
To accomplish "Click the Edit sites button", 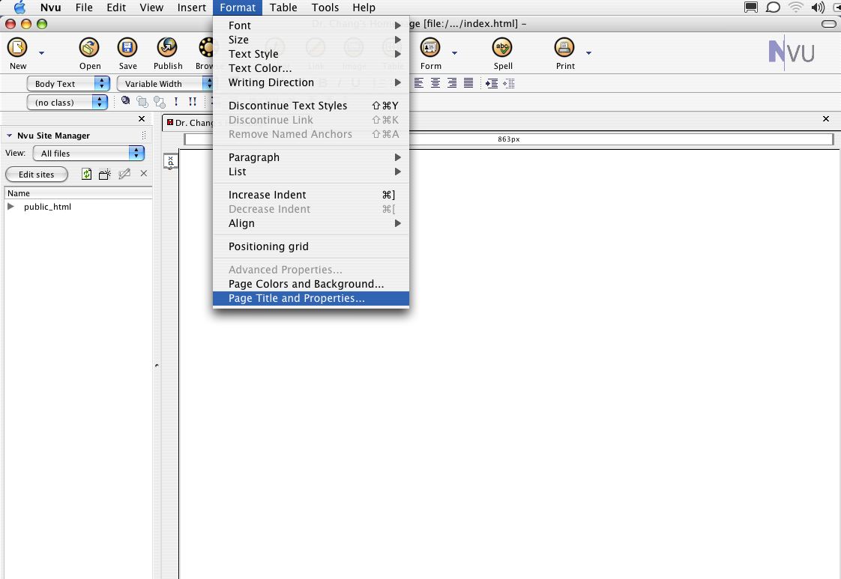I will [x=36, y=175].
